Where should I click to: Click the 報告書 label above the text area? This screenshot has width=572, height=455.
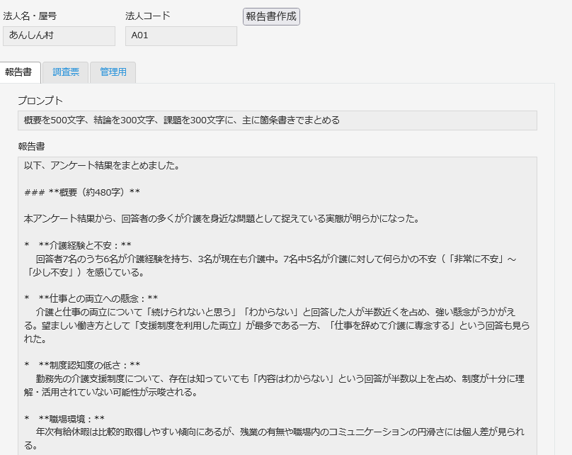pyautogui.click(x=32, y=146)
